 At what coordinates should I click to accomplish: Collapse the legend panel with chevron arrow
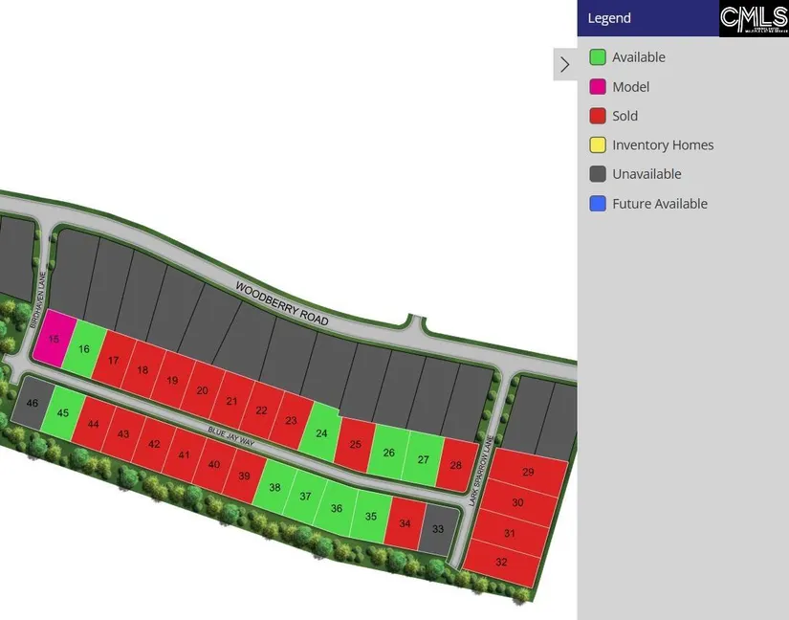564,65
